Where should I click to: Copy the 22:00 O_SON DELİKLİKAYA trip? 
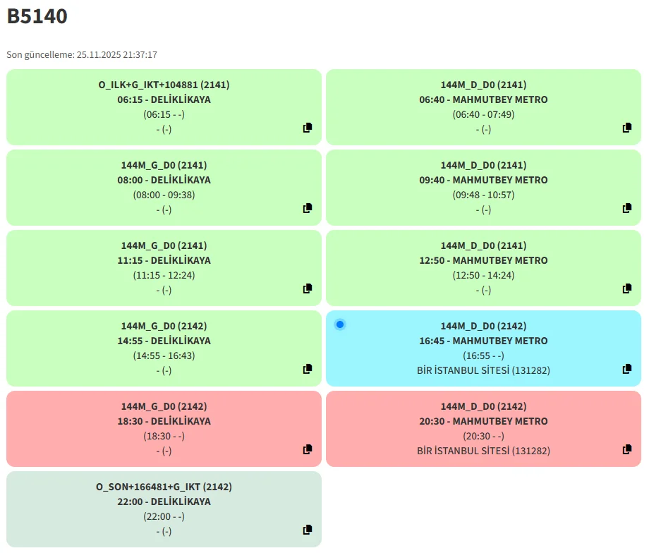pyautogui.click(x=308, y=530)
